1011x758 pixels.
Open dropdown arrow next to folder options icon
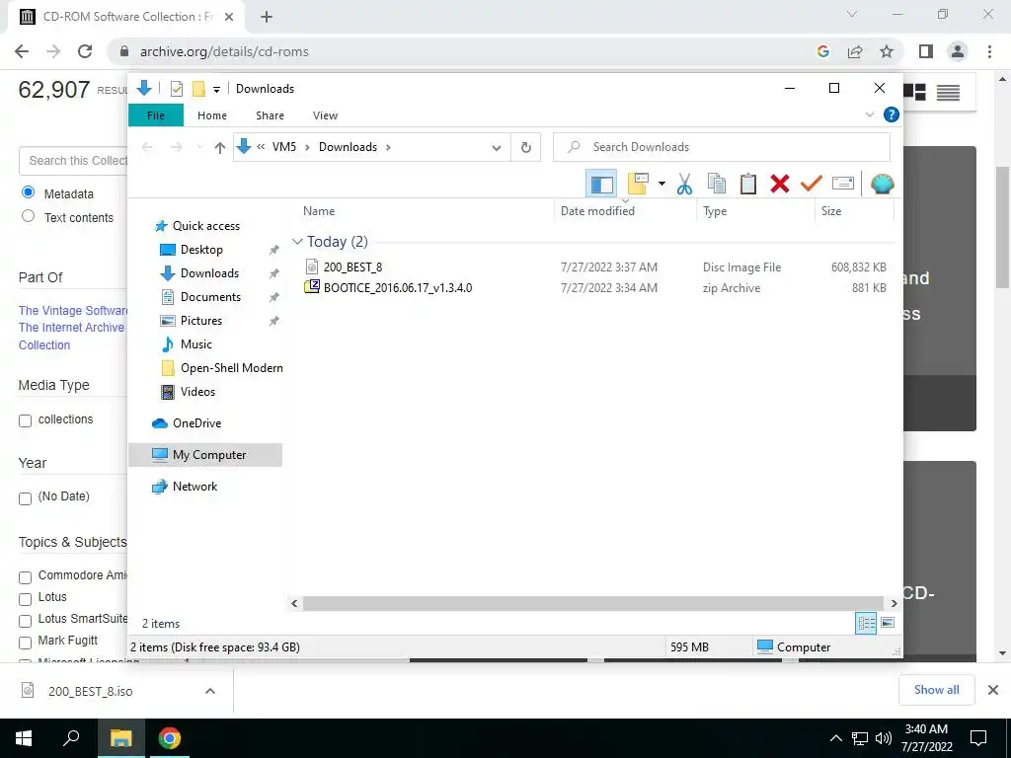[x=661, y=185]
